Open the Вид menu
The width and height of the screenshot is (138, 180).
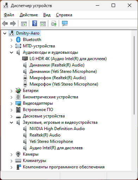click(x=47, y=15)
